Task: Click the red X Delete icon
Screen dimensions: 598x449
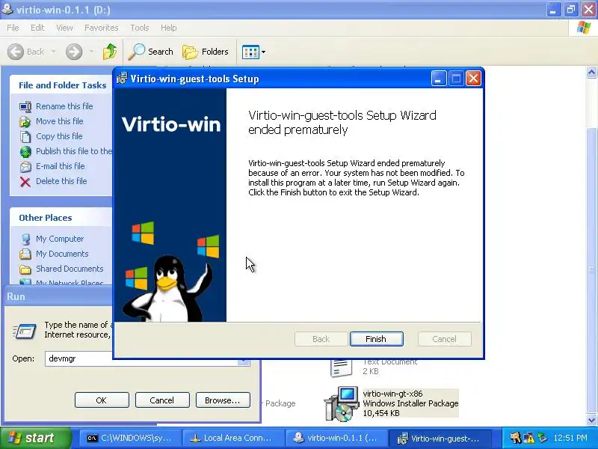Action: point(25,182)
